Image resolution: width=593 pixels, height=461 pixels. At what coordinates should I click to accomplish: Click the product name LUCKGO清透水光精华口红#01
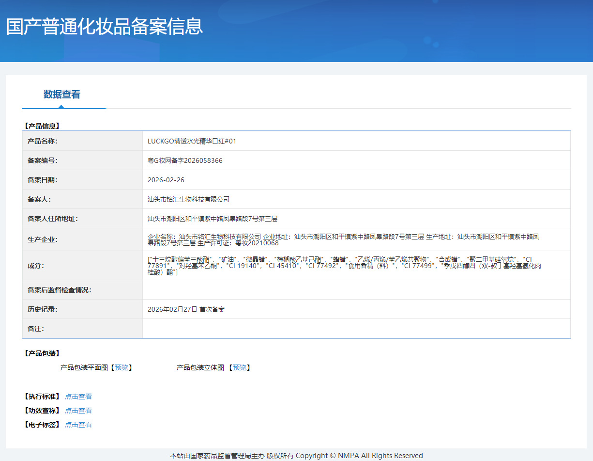click(x=192, y=141)
